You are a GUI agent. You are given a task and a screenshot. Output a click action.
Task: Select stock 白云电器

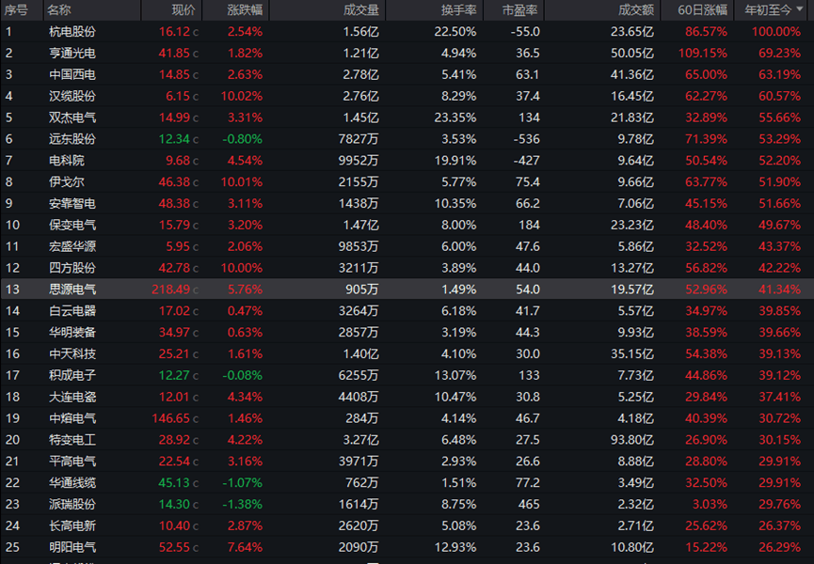(x=72, y=311)
